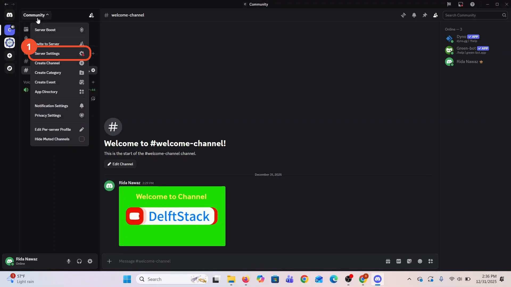Mute microphone in user panel
The width and height of the screenshot is (511, 287).
[x=69, y=261]
